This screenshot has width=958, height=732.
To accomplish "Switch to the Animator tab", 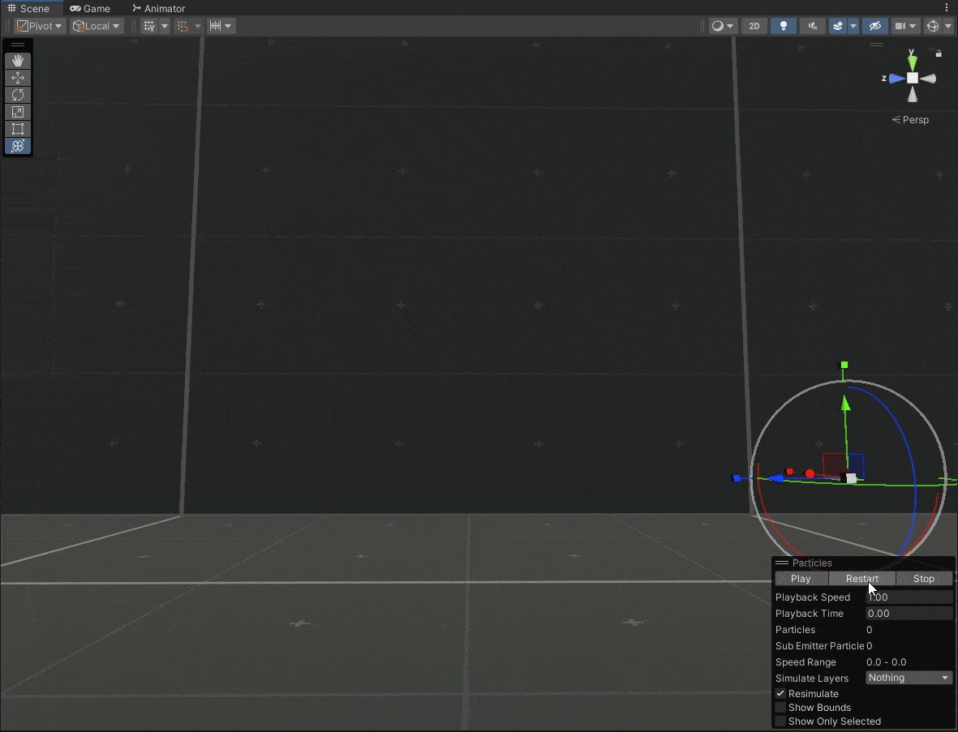I will [159, 8].
